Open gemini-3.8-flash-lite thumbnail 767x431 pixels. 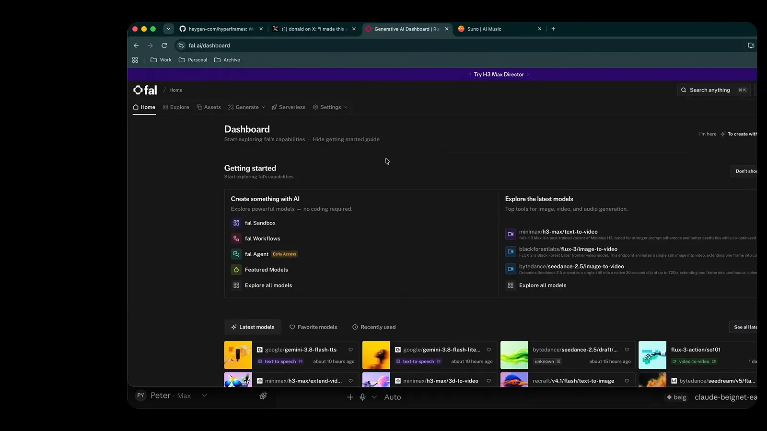(x=376, y=355)
